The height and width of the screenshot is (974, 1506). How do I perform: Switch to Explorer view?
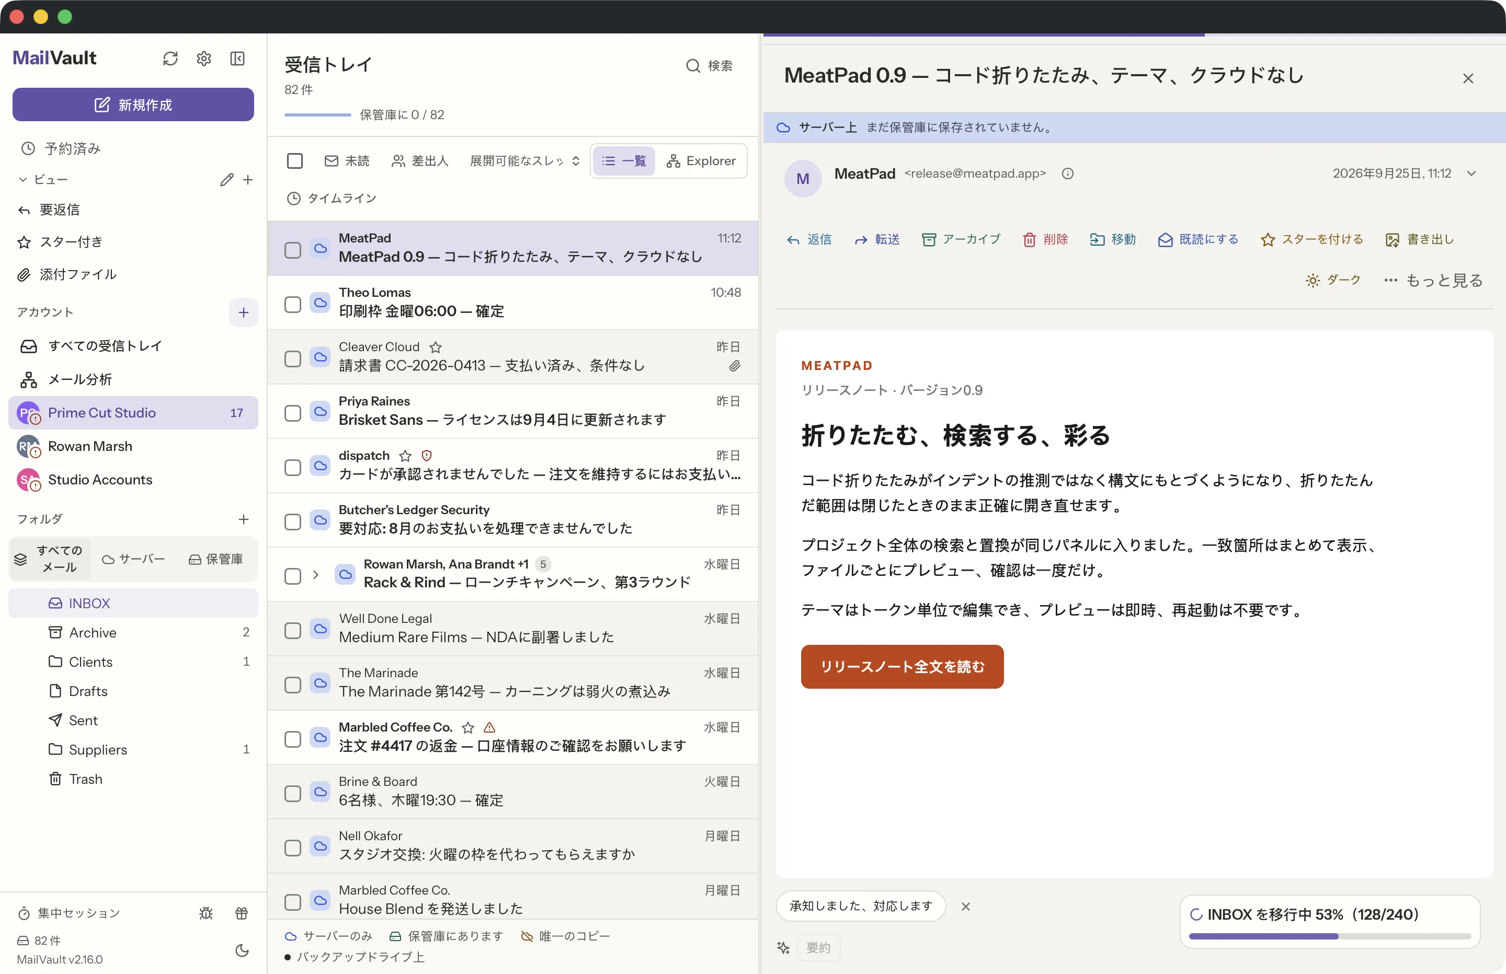(701, 161)
